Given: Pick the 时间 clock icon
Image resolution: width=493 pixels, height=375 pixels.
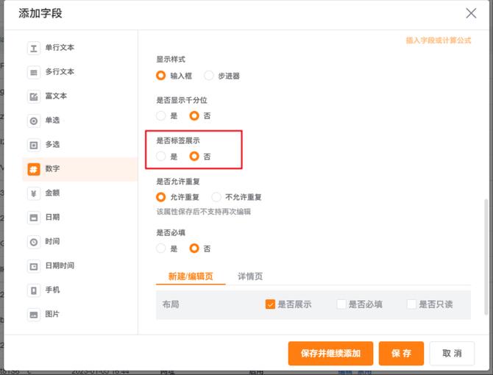Looking at the screenshot, I should coord(34,242).
